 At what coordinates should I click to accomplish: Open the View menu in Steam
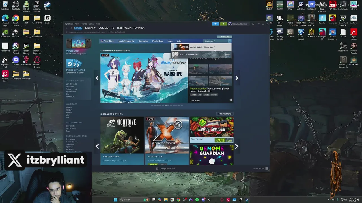[x=77, y=24]
